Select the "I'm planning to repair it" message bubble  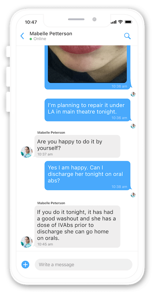tap(88, 110)
